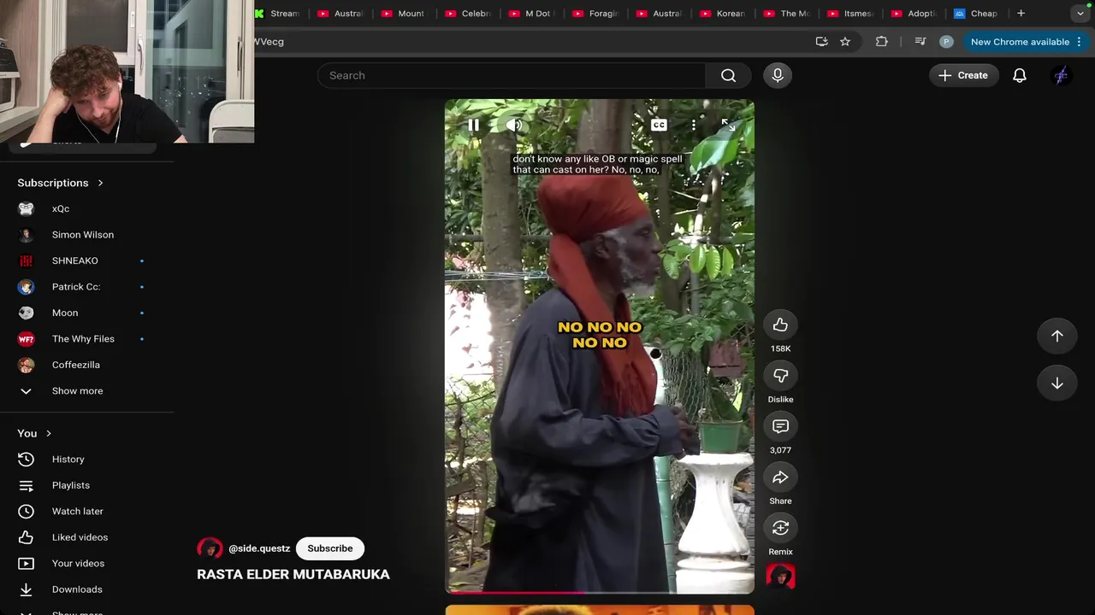
Task: Expand the You section chevron
Action: (49, 433)
